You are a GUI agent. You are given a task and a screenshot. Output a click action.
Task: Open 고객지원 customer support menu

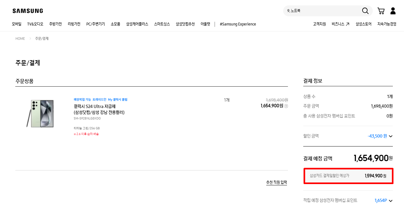pos(319,24)
